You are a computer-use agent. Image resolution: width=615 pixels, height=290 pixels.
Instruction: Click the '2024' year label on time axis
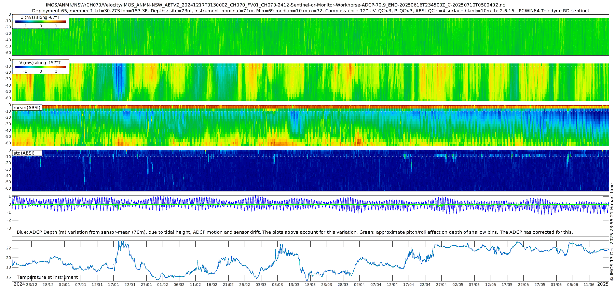(x=19, y=284)
